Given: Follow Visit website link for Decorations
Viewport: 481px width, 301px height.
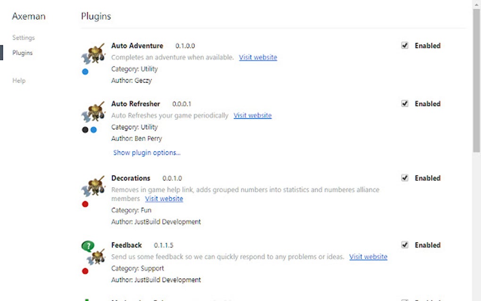Looking at the screenshot, I should (x=164, y=199).
